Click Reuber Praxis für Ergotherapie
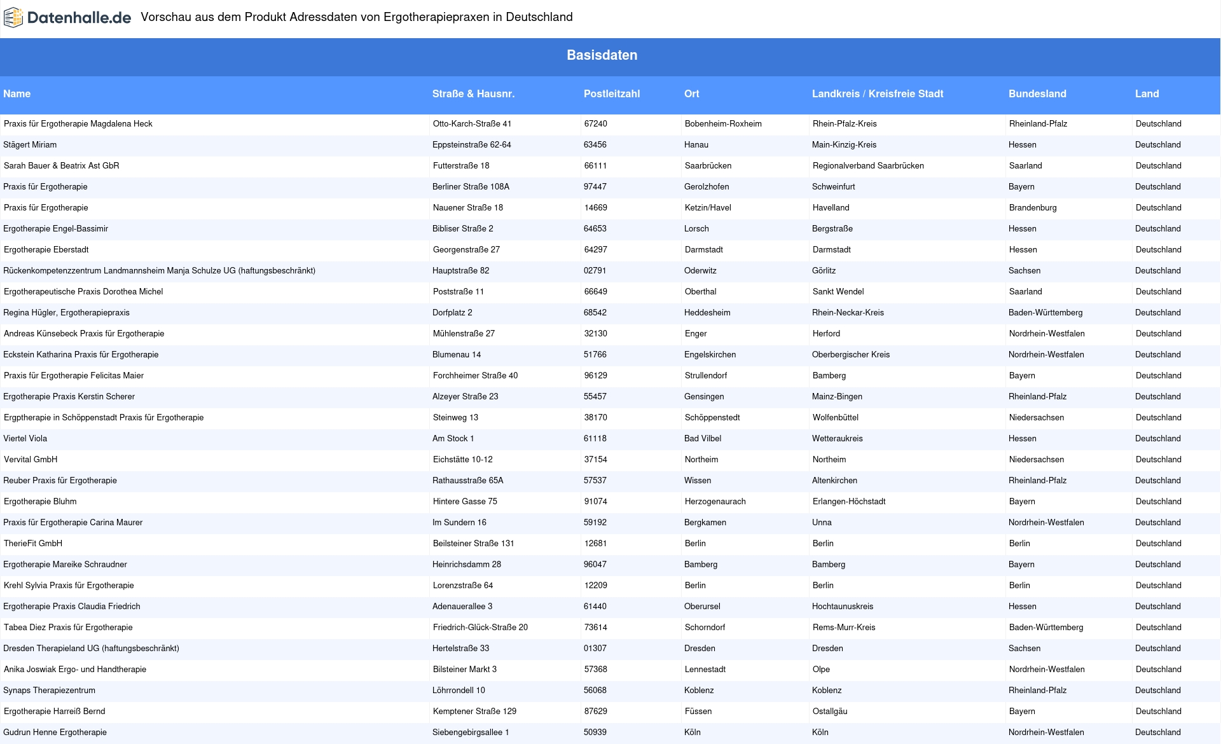This screenshot has height=744, width=1221. tap(60, 481)
